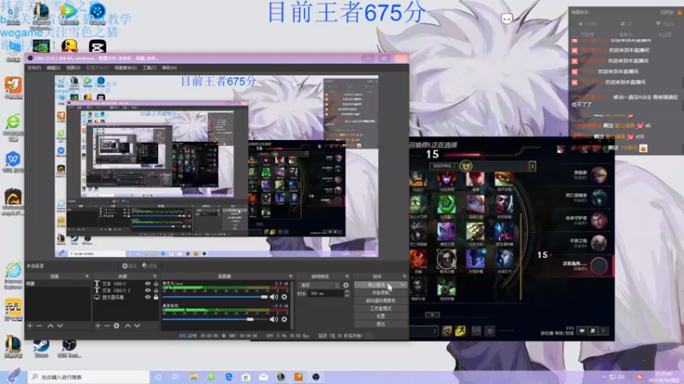Open File Explorer from the taskbar
This screenshot has height=384, width=684.
click(x=193, y=377)
